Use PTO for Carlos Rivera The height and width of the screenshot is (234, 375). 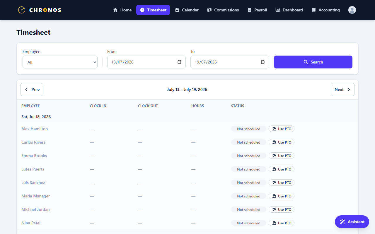pos(282,142)
